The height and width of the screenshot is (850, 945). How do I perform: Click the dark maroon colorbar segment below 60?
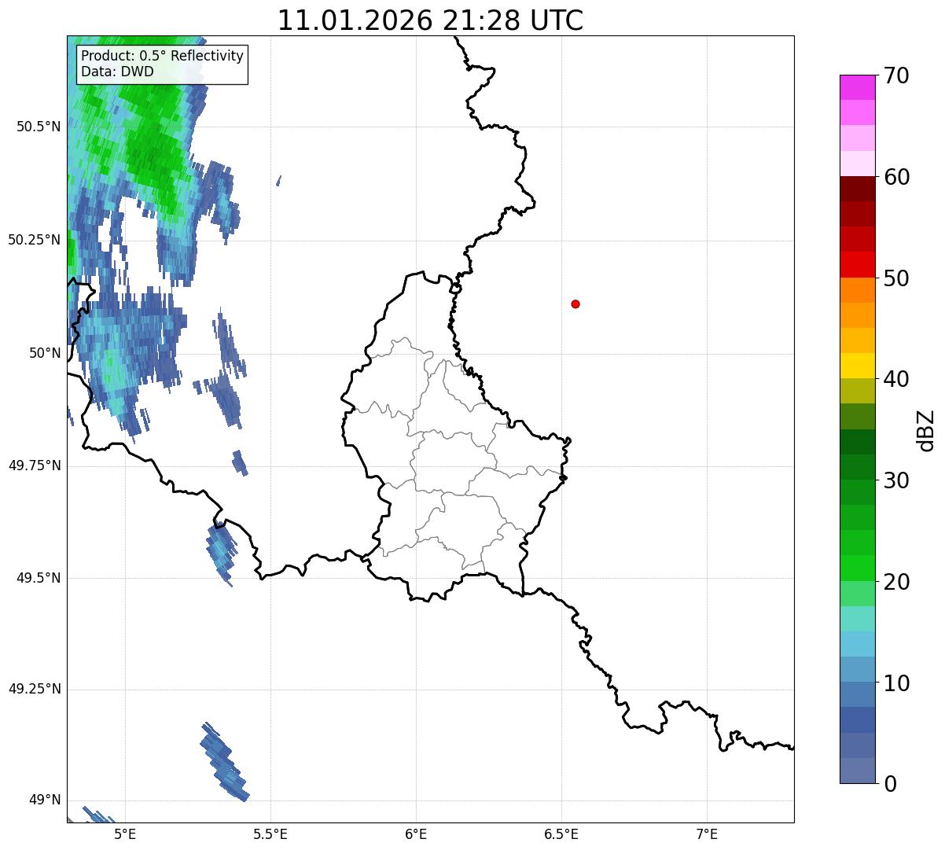tap(857, 189)
